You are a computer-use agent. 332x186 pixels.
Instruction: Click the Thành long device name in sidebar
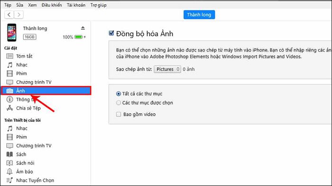click(35, 28)
